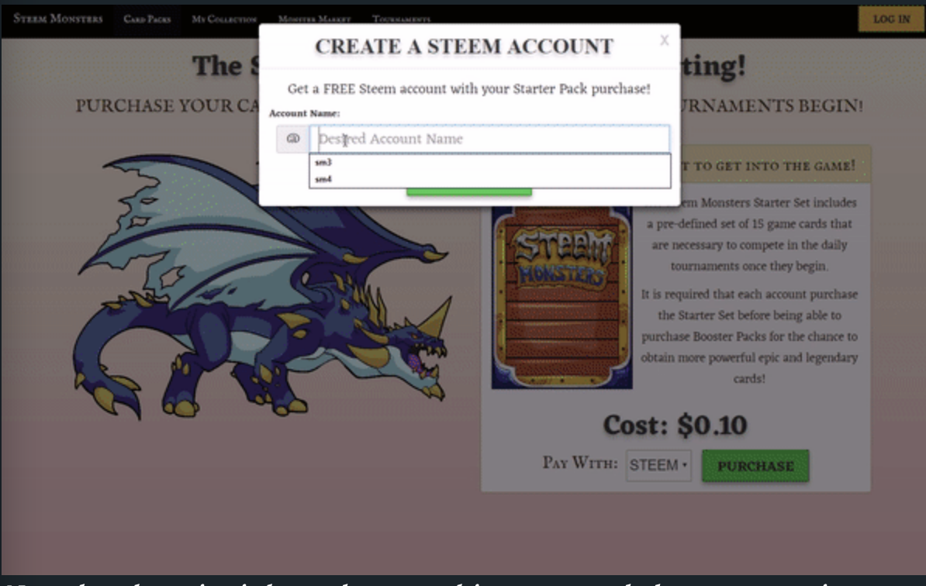Click the Cost: $0.10 text
926x586 pixels.
coord(675,425)
